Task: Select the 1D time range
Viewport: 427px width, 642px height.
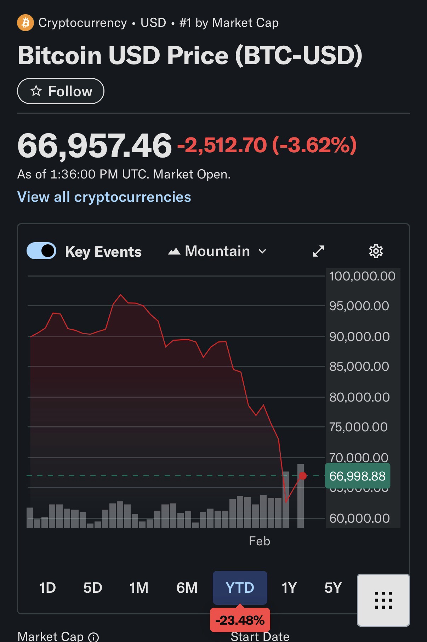Action: [x=47, y=588]
